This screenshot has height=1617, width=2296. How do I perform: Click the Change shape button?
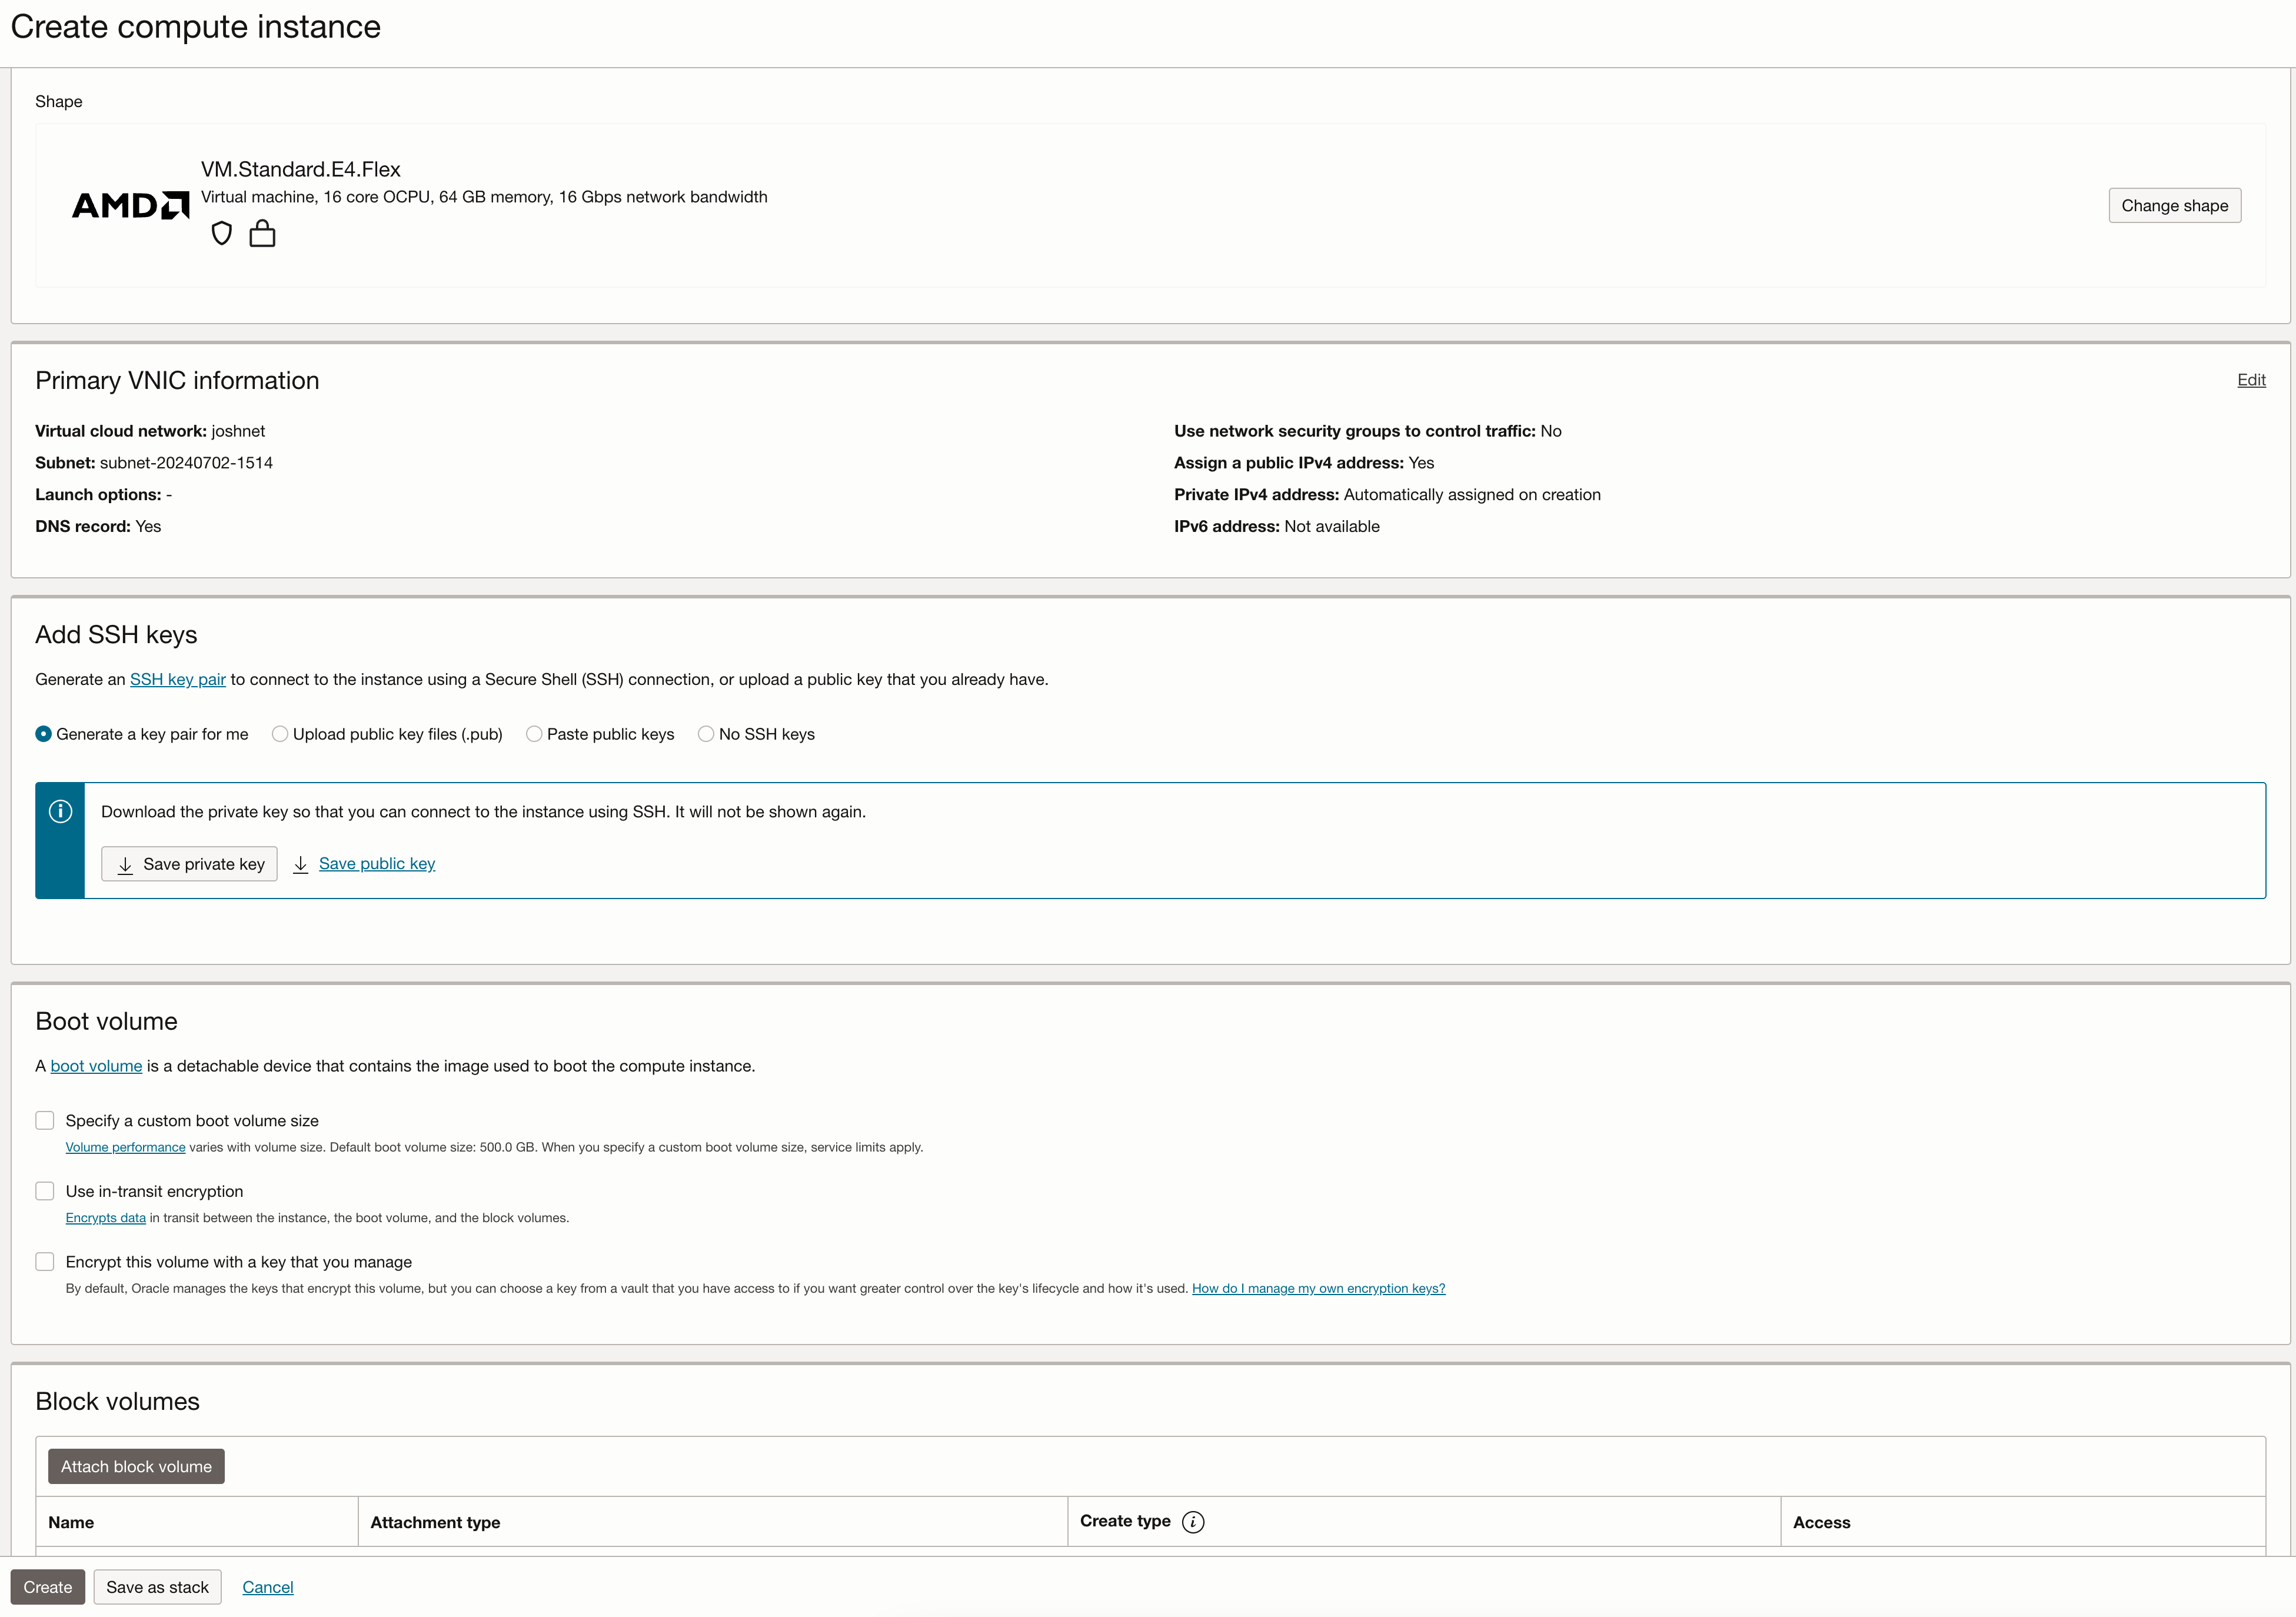pyautogui.click(x=2174, y=205)
